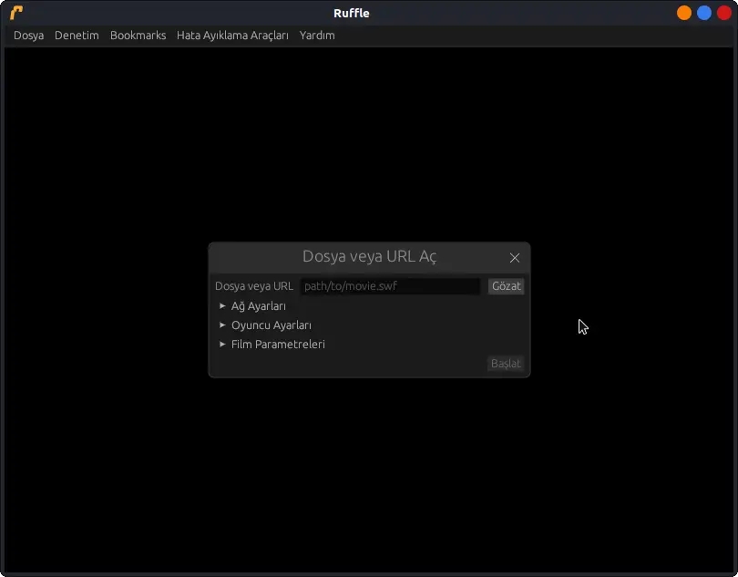Open the Yardım menu
Image resolution: width=738 pixels, height=577 pixels.
[x=317, y=36]
